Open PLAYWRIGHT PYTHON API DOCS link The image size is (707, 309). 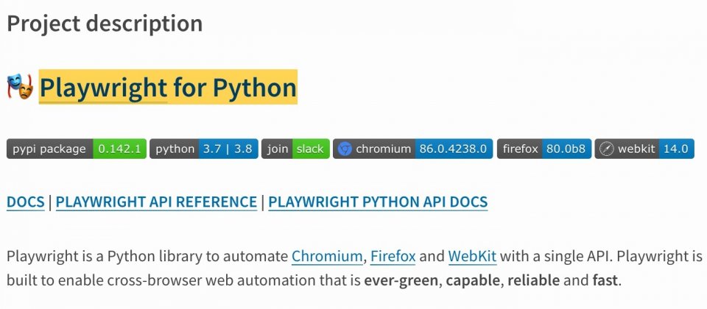tap(378, 202)
